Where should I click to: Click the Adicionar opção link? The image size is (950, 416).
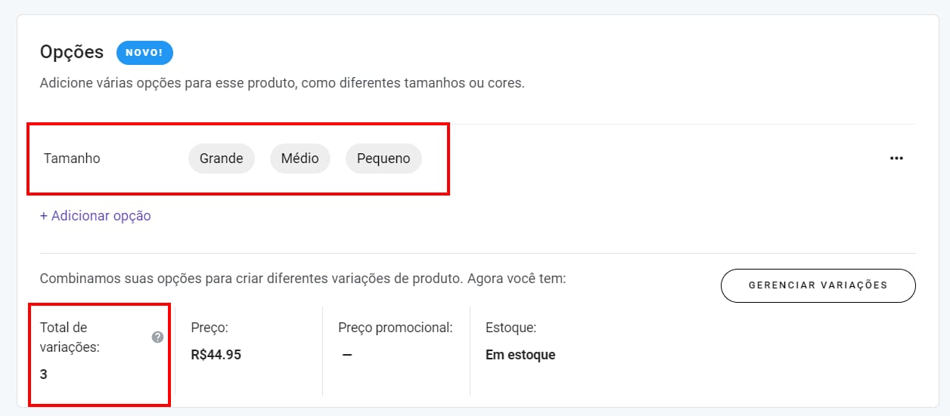point(95,216)
